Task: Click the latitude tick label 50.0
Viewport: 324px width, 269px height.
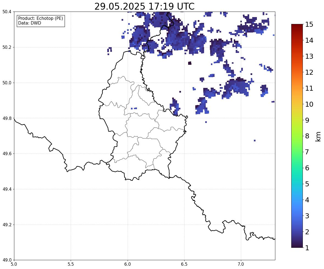Action: click(7, 83)
